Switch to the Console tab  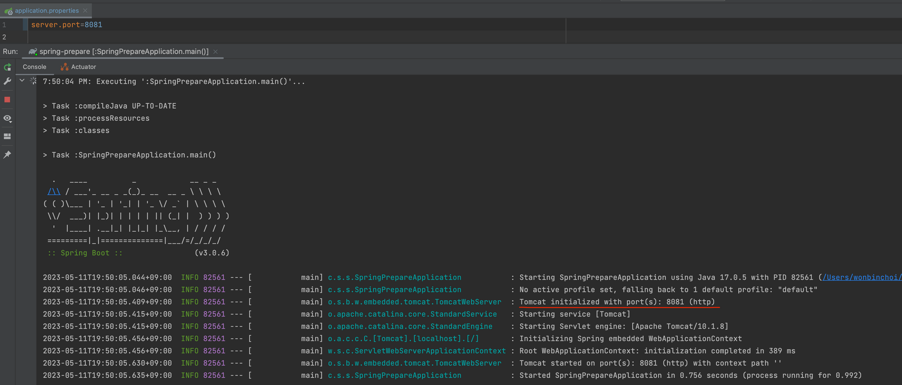pos(34,67)
